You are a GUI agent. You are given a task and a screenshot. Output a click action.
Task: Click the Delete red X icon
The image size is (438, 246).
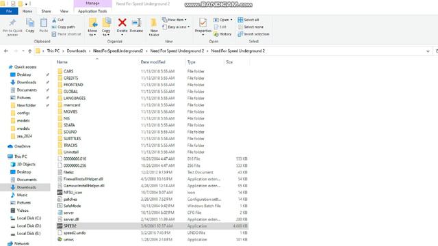[x=122, y=23]
